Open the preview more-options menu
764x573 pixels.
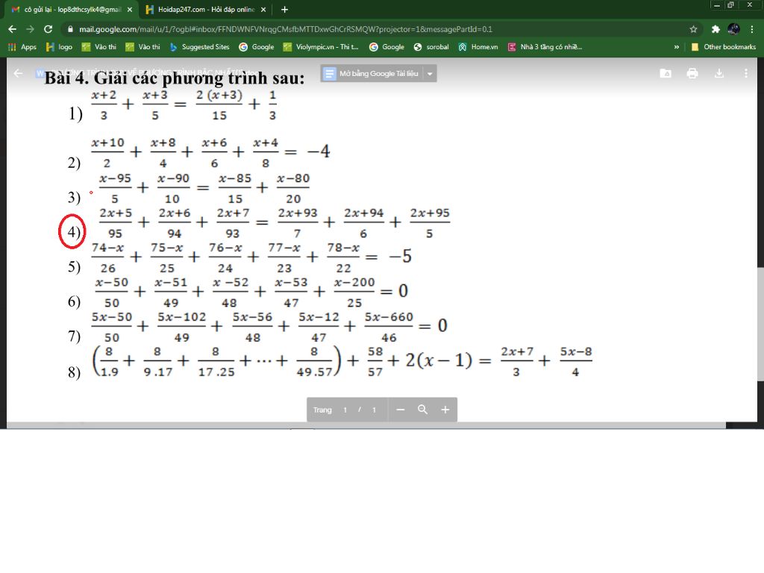745,74
